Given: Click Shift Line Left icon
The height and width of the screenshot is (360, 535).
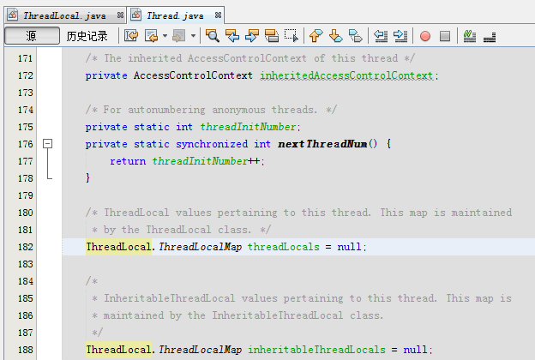Looking at the screenshot, I should [x=381, y=35].
